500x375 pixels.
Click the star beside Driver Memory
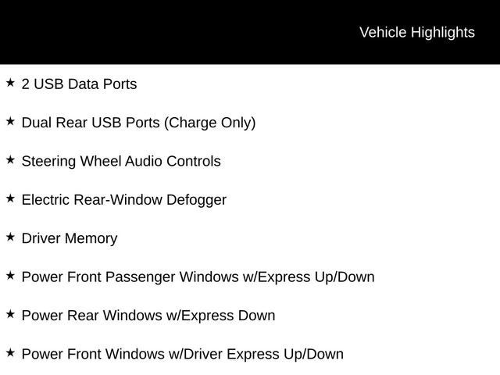pyautogui.click(x=10, y=237)
